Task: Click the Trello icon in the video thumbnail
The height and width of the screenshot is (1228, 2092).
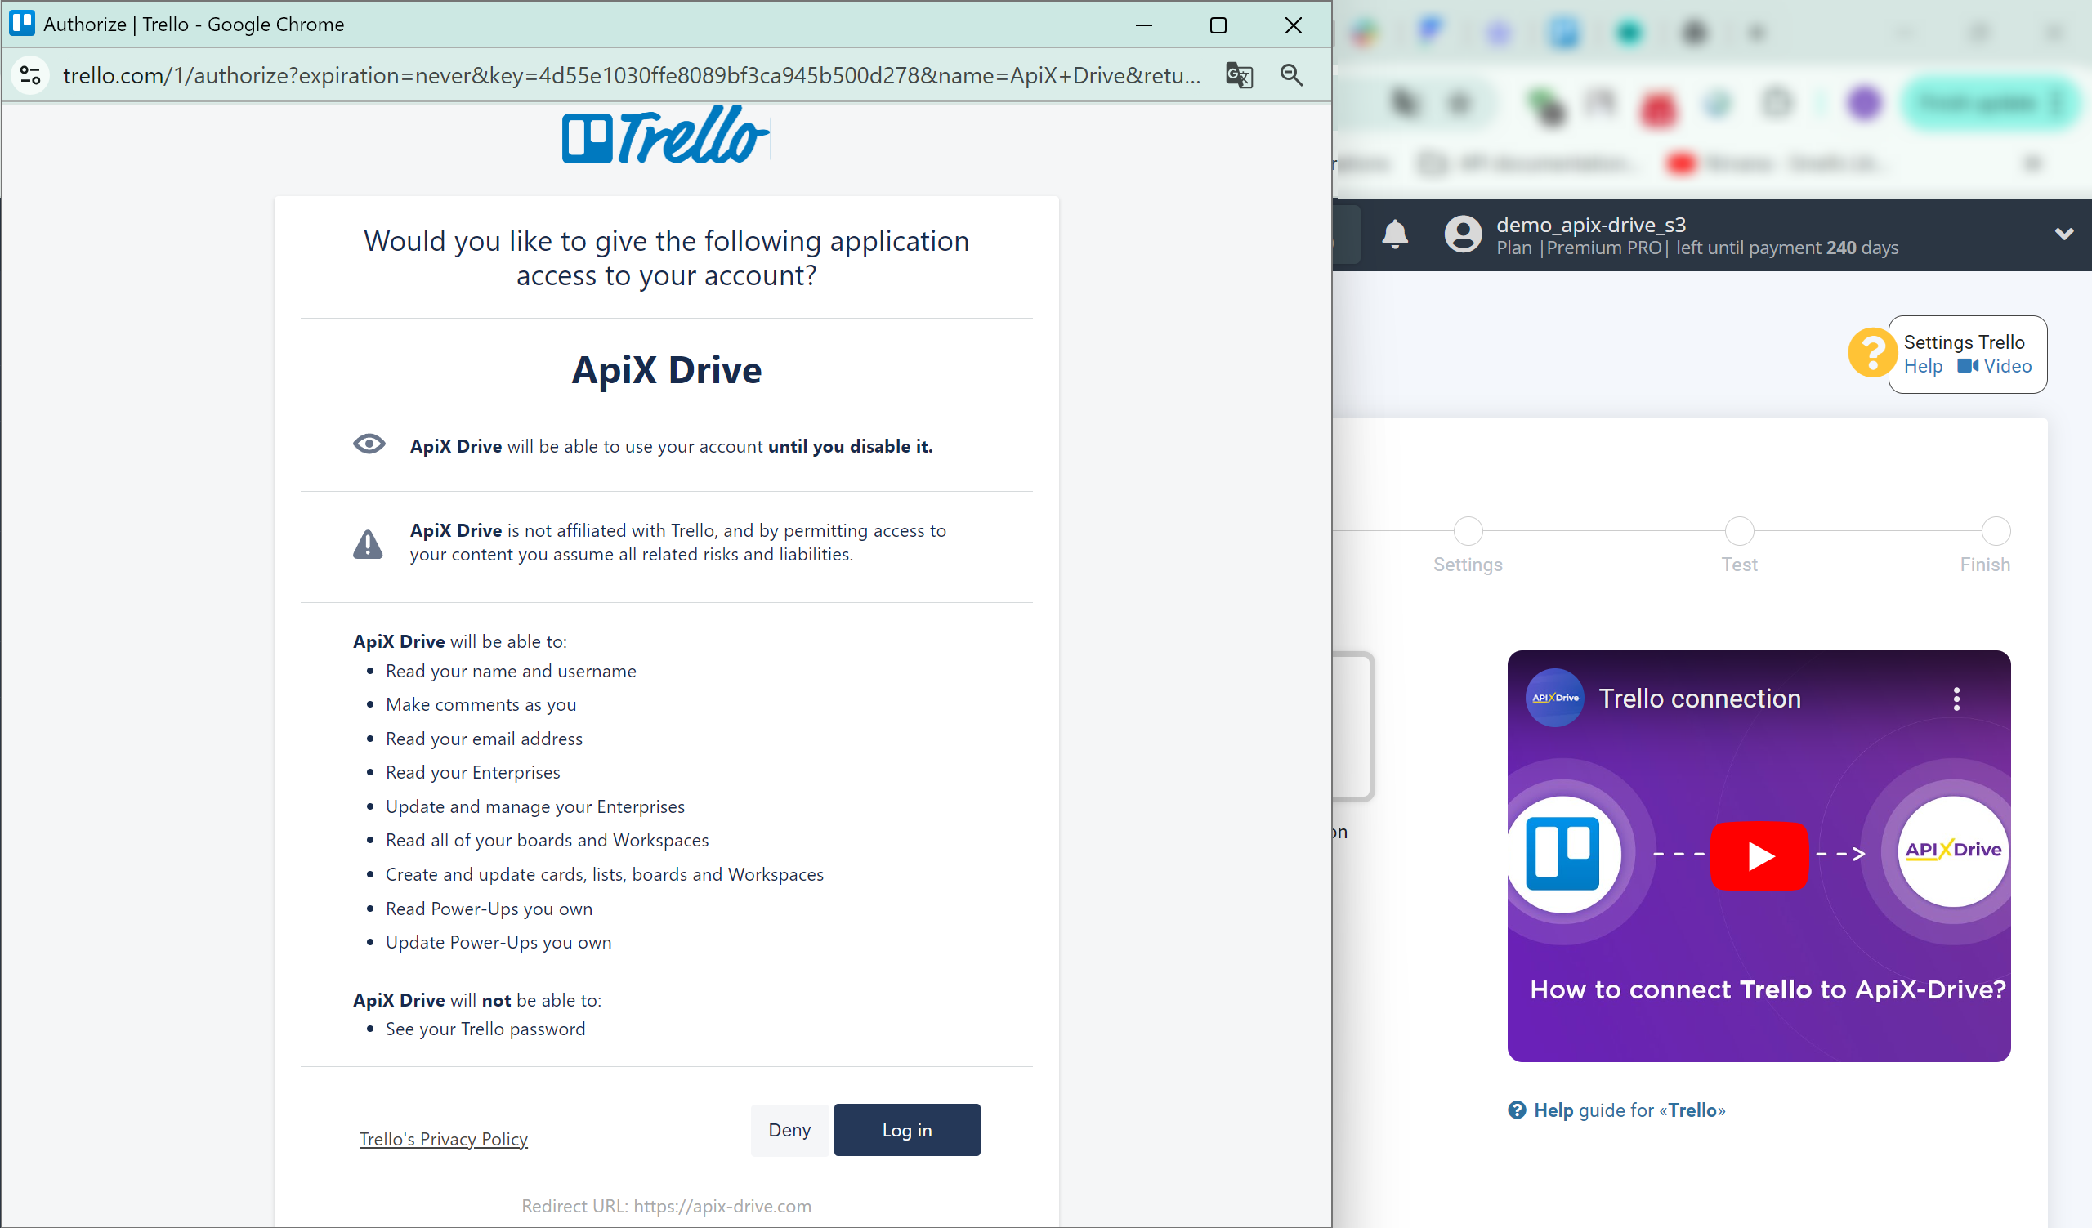Action: 1566,851
